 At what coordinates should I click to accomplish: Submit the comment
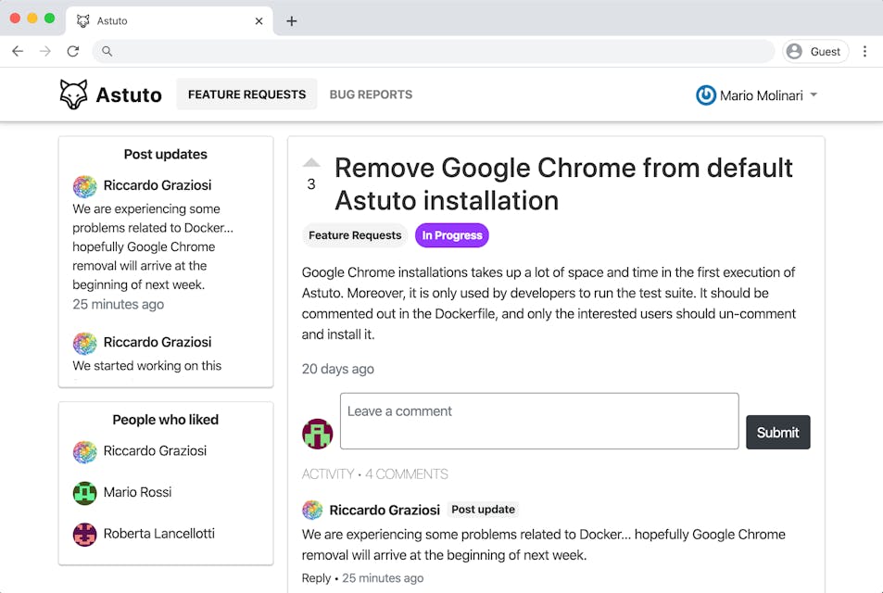pyautogui.click(x=777, y=432)
